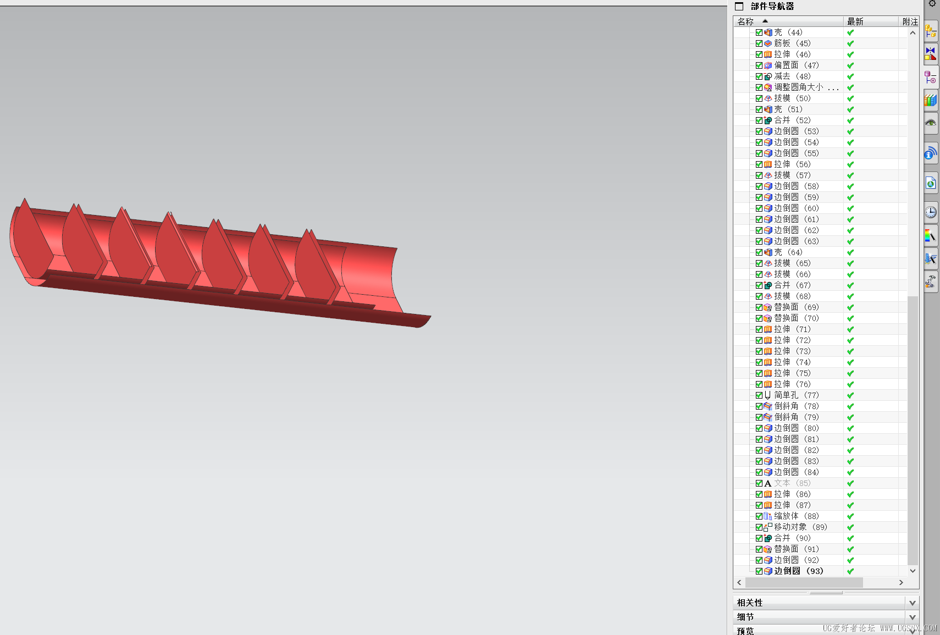Click the sort arrow beside 名称 header

(765, 21)
